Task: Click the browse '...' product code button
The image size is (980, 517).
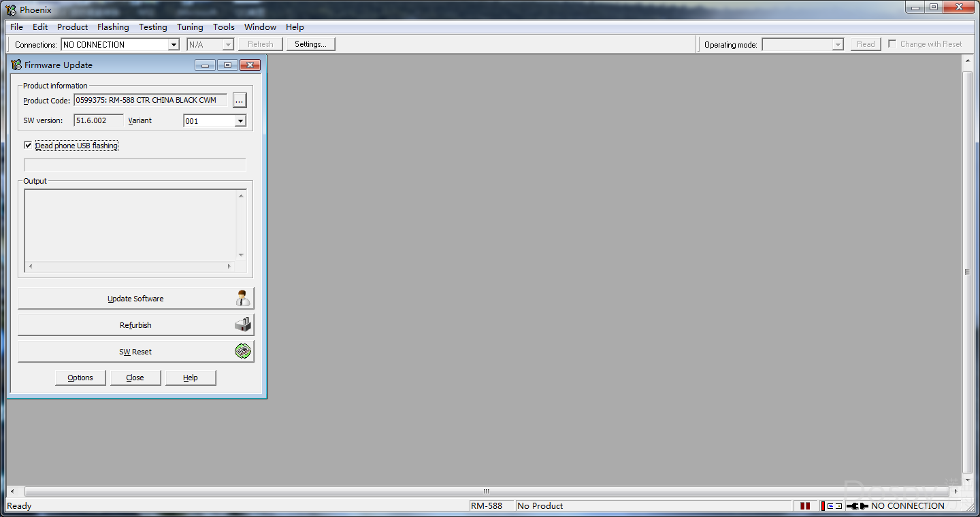Action: tap(239, 100)
